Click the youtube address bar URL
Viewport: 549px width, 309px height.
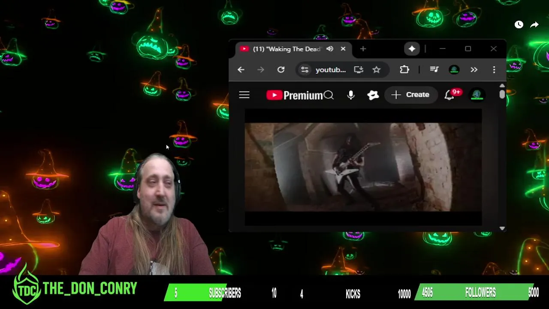coord(331,70)
